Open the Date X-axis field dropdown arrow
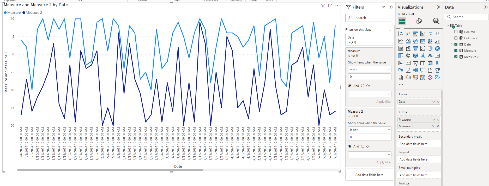Viewport: 489px width, 186px height. tap(434, 102)
